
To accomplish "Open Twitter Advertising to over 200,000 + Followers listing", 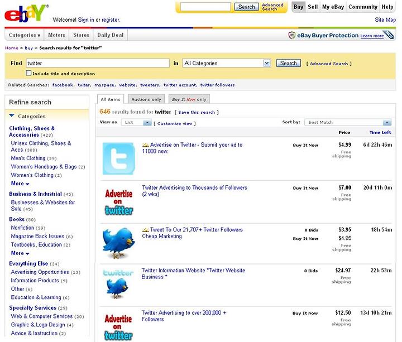I will pos(184,316).
